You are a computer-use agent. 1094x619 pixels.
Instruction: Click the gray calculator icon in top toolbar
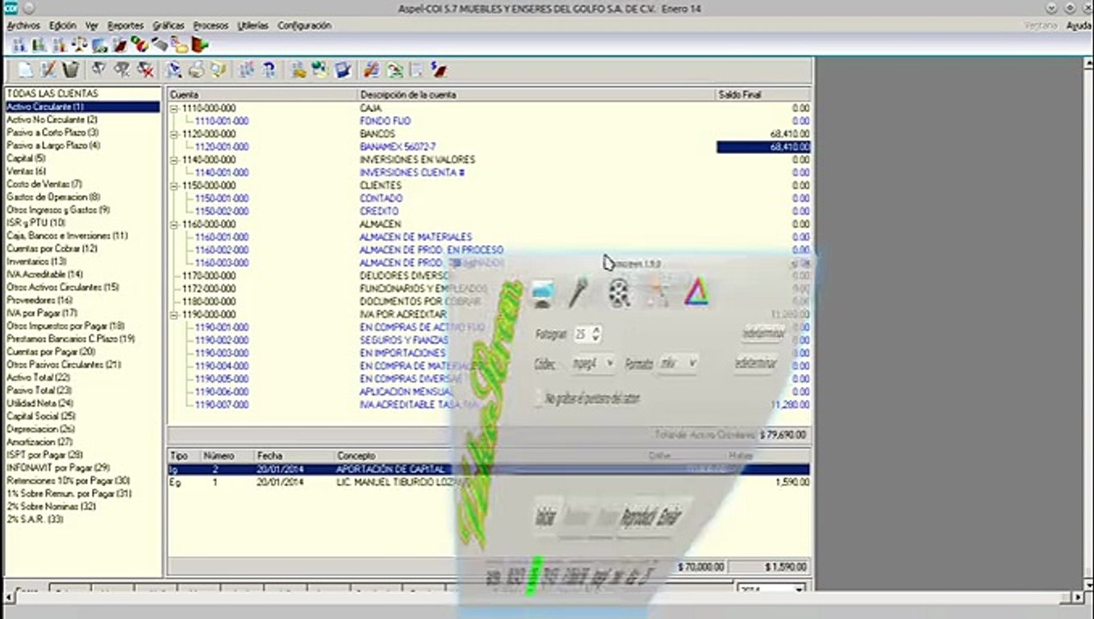click(160, 45)
